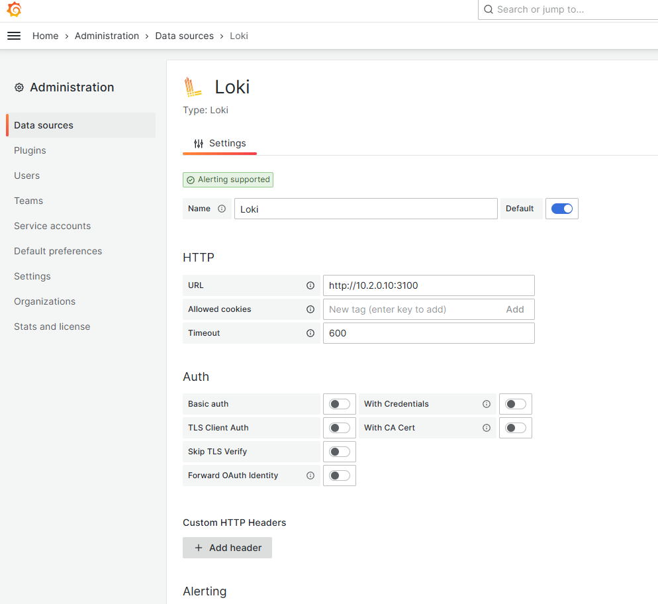
Task: Click the info icon next to URL
Action: click(310, 285)
